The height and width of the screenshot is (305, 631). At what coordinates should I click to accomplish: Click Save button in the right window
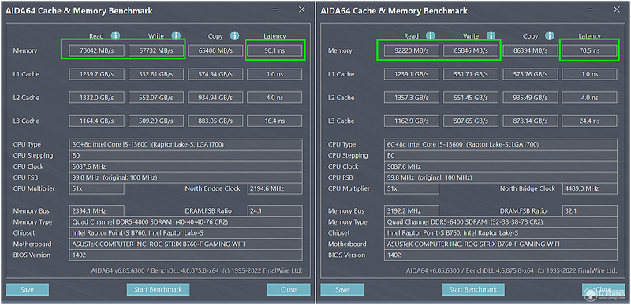342,289
